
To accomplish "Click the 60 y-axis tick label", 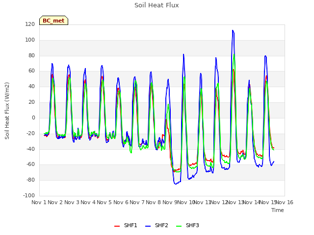I will tap(31, 71).
